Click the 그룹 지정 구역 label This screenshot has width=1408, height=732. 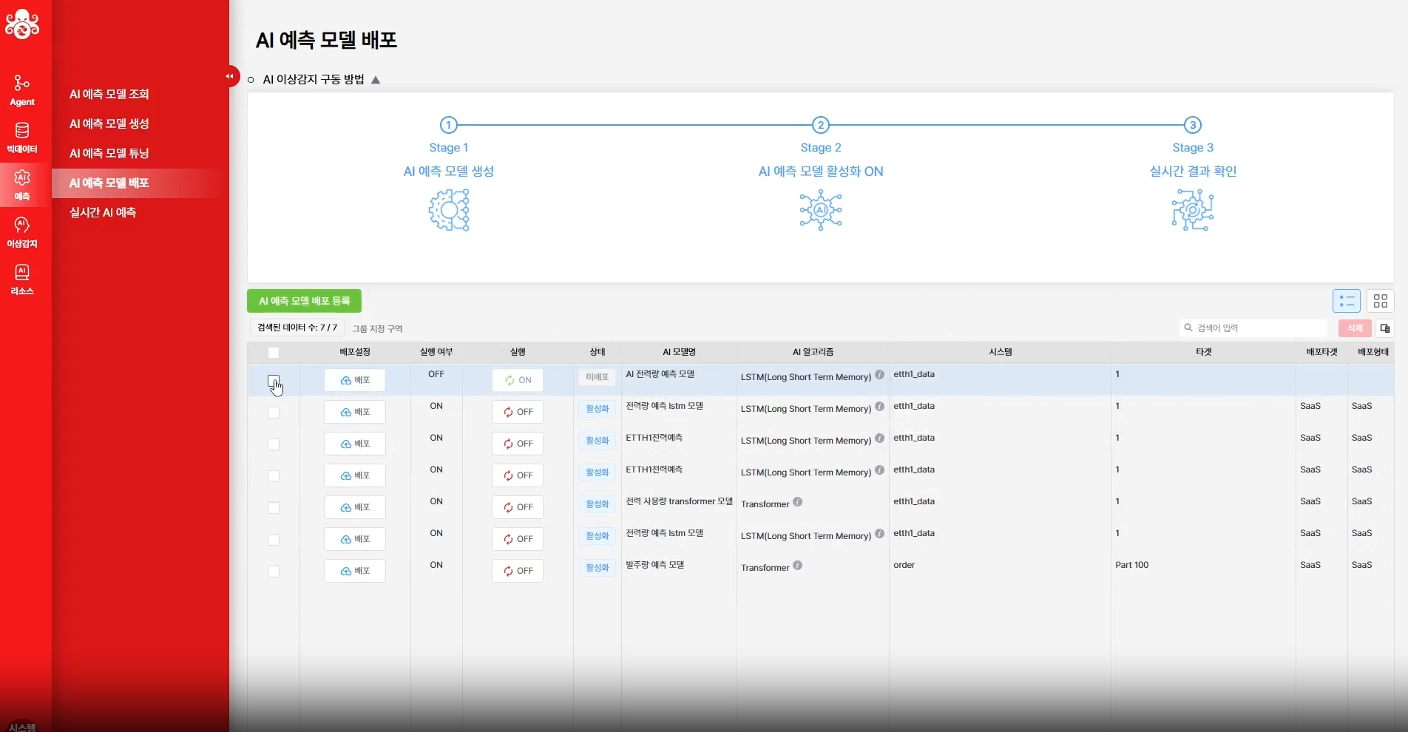pyautogui.click(x=377, y=328)
